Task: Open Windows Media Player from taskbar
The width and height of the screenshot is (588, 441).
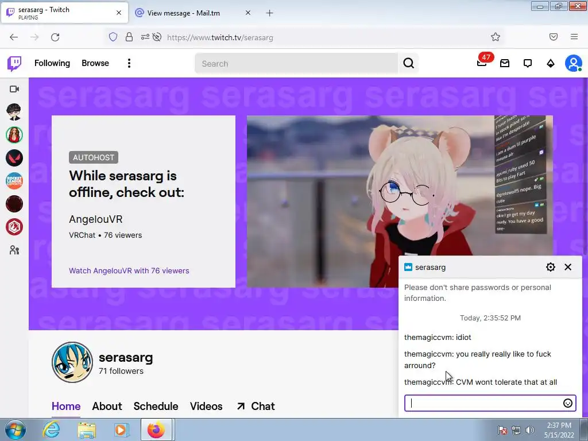Action: coord(121,430)
